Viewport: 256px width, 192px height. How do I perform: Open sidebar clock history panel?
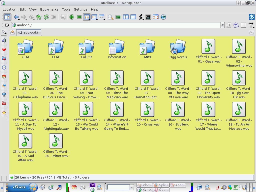(4, 67)
